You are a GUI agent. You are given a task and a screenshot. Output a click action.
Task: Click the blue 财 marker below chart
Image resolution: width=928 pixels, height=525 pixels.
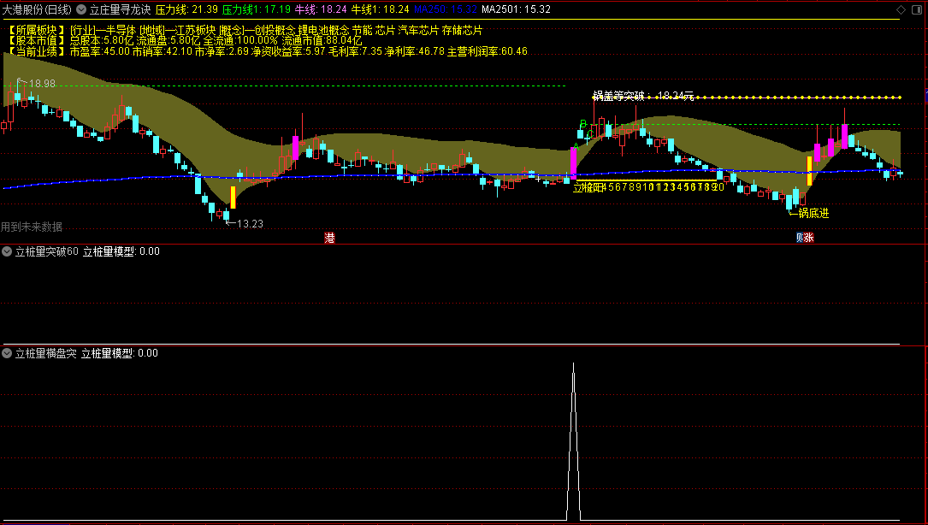(x=800, y=238)
